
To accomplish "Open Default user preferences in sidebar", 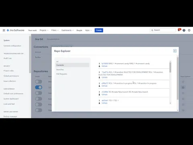I will click(13, 93).
